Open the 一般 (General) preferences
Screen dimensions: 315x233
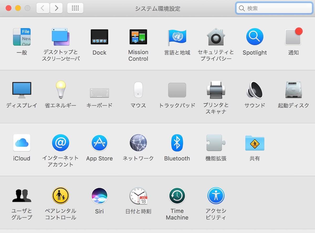coord(22,37)
